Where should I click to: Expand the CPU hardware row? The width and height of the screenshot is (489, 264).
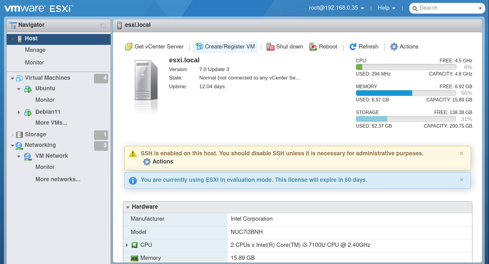click(x=127, y=245)
